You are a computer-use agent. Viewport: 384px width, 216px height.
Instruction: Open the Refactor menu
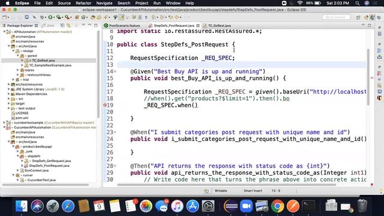(83, 3)
